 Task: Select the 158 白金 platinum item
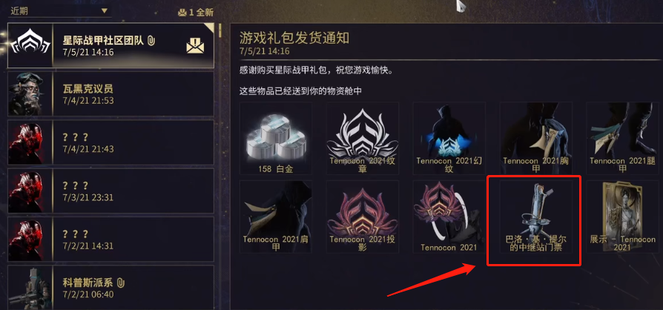pyautogui.click(x=276, y=138)
